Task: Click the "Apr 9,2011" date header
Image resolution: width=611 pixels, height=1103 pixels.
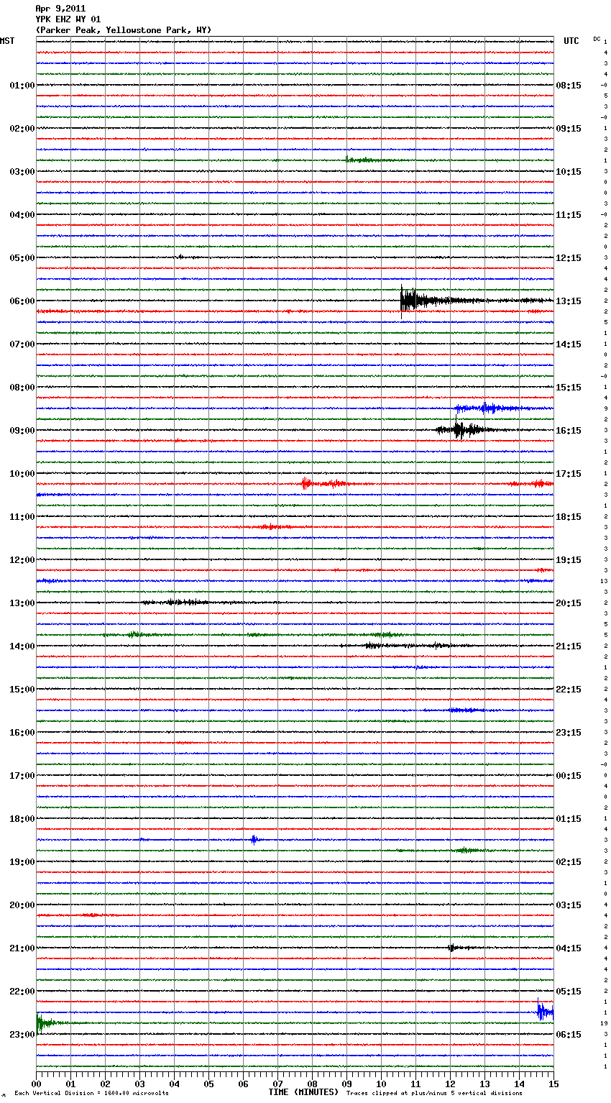Action: pos(60,9)
